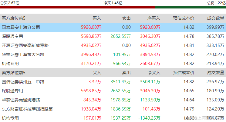Viewport: 226px width, 122px height.
Task: Click 卖出 column header in seller table
Action: click(126, 73)
